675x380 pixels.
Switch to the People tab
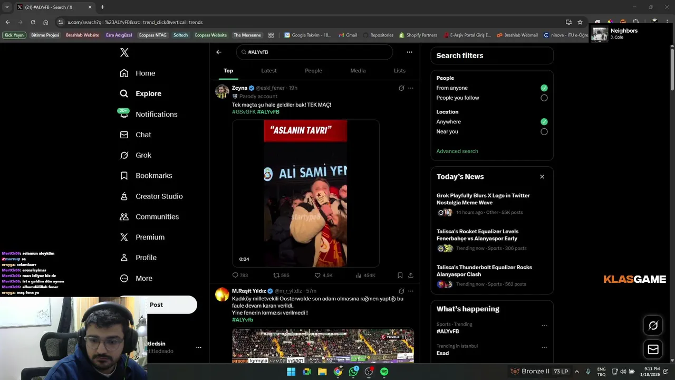coord(313,71)
